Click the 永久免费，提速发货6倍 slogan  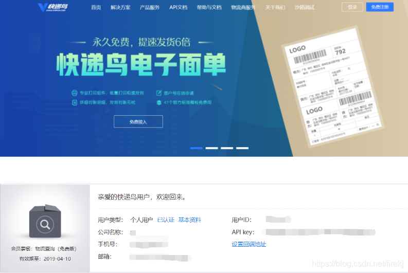coord(141,42)
